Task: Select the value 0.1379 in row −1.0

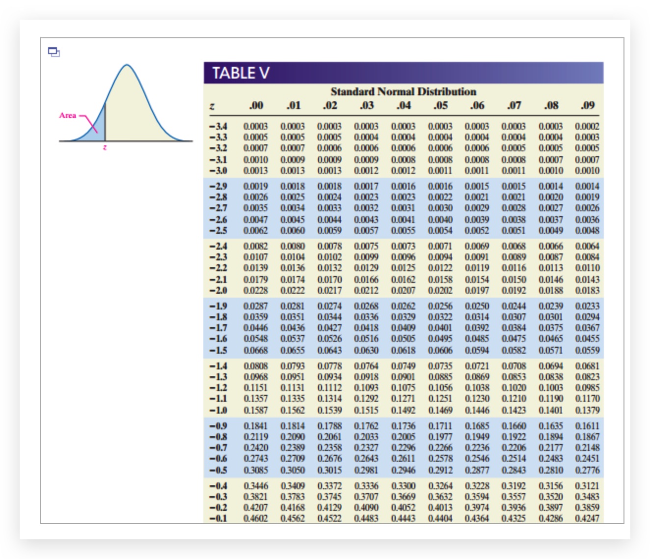Action: (x=587, y=410)
